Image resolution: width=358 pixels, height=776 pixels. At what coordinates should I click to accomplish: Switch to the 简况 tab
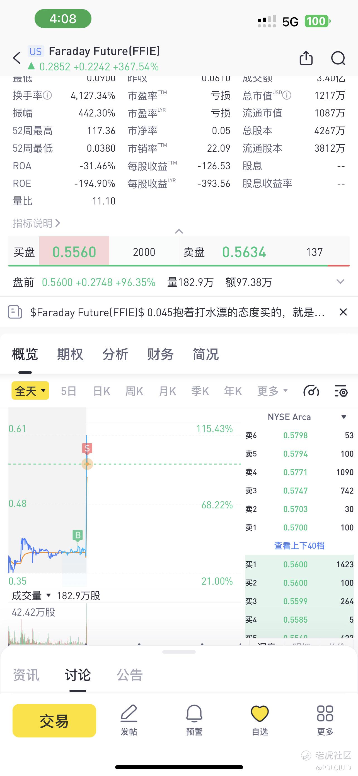tap(205, 354)
